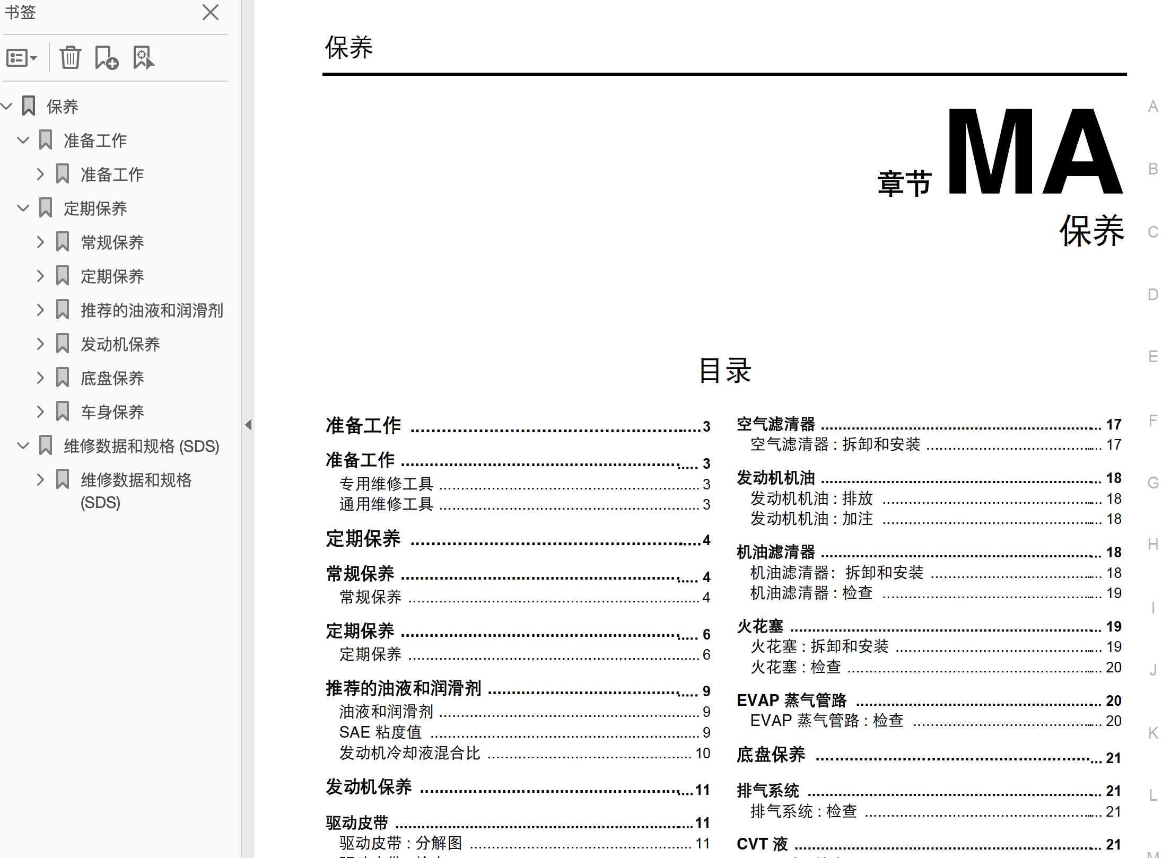Expand the nested 准备工作 child bookmark

(40, 174)
